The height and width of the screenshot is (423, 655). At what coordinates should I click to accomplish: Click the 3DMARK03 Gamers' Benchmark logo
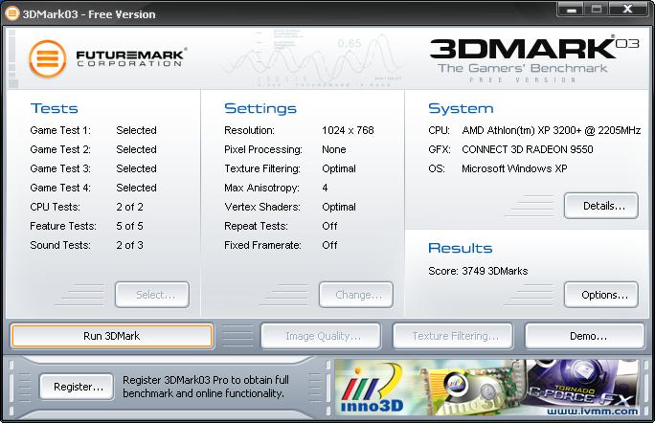coord(534,59)
